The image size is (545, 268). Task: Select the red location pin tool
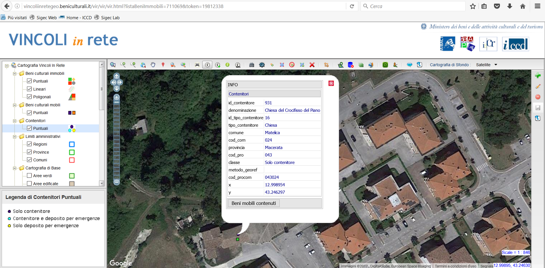163,65
